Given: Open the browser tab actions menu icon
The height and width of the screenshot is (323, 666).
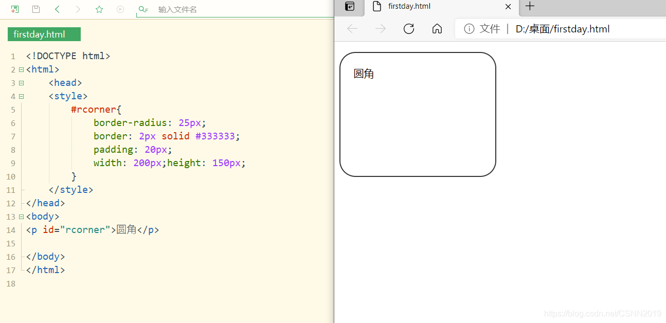Looking at the screenshot, I should (350, 7).
